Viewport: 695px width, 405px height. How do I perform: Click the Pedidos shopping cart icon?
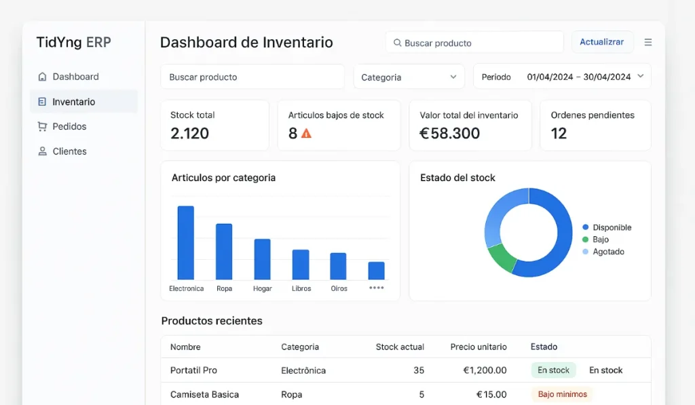[x=43, y=126]
